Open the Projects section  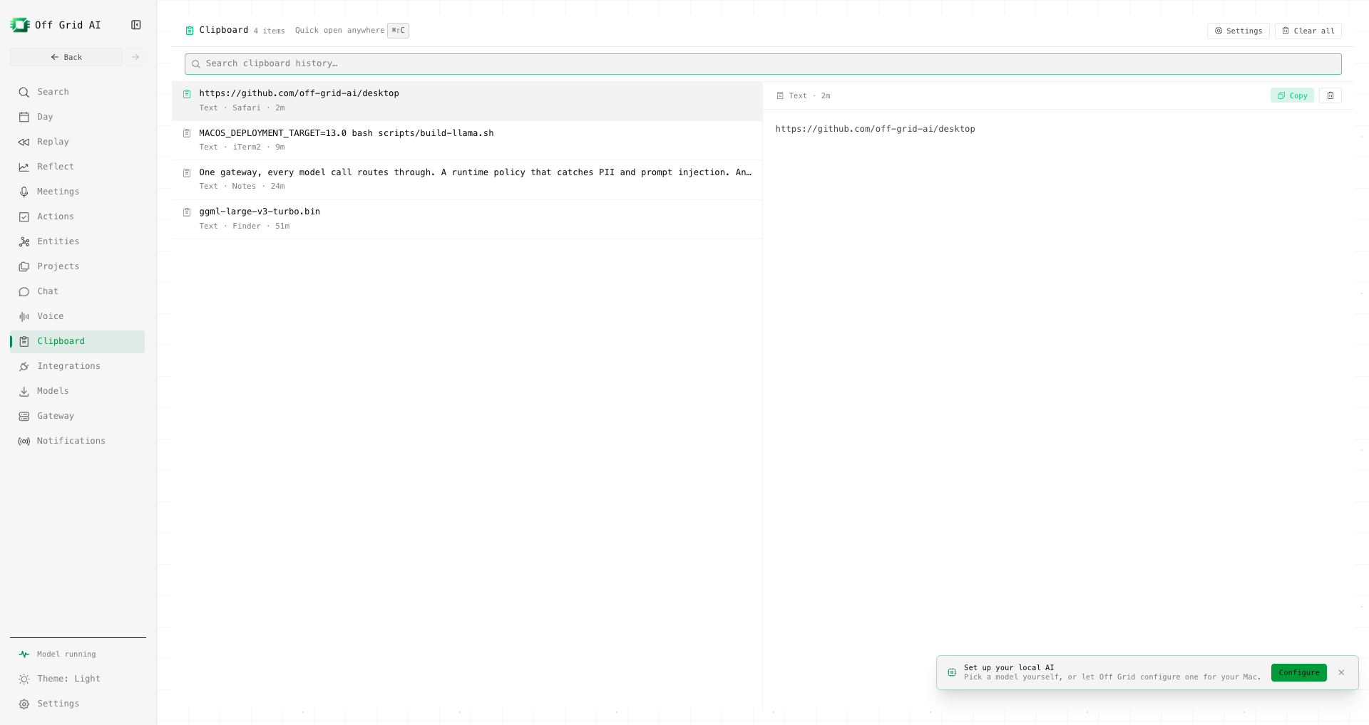click(x=78, y=266)
